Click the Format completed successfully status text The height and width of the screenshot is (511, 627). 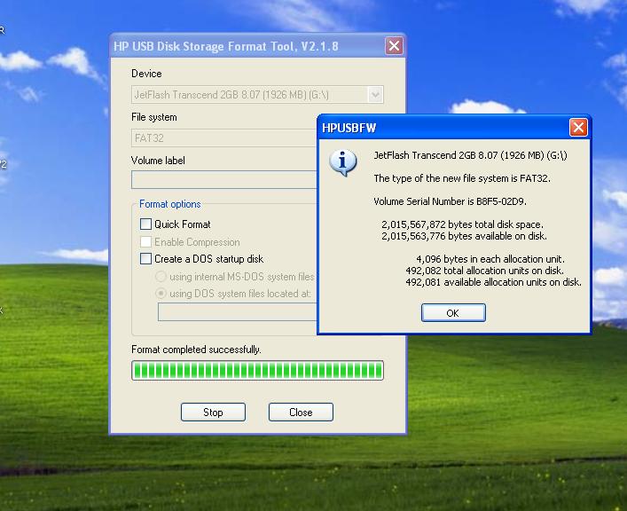coord(196,350)
